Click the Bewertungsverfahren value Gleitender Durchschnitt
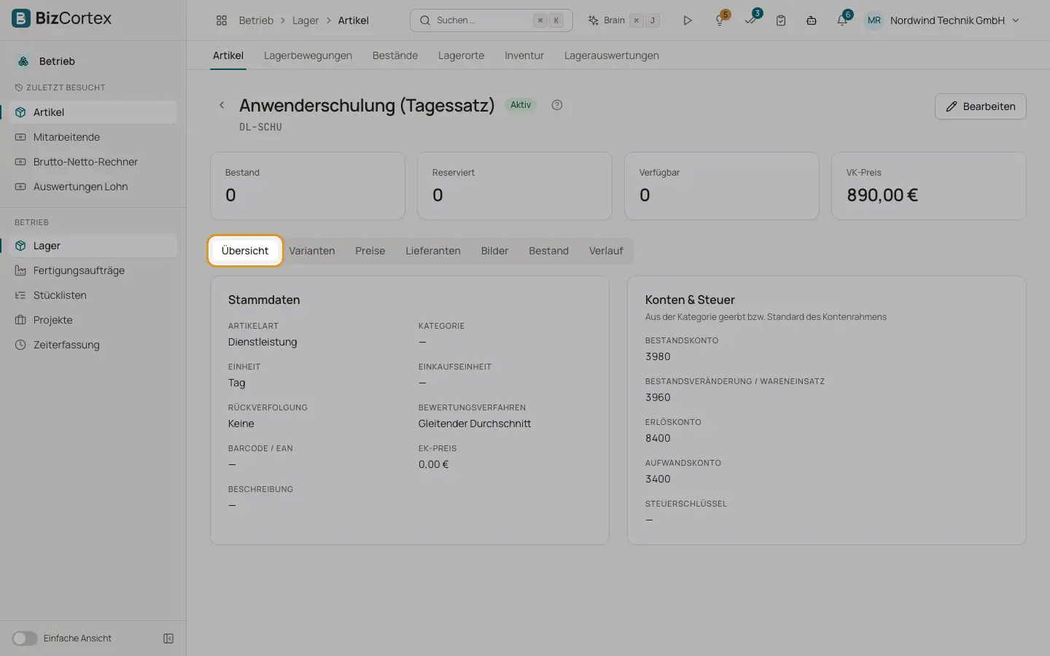Viewport: 1050px width, 656px height. [x=475, y=423]
